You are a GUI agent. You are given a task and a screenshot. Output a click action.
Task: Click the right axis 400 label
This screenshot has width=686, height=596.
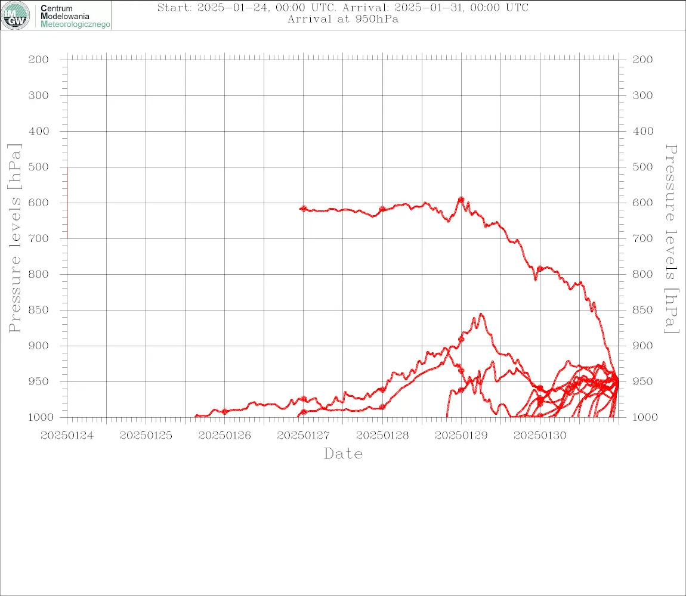pyautogui.click(x=642, y=131)
